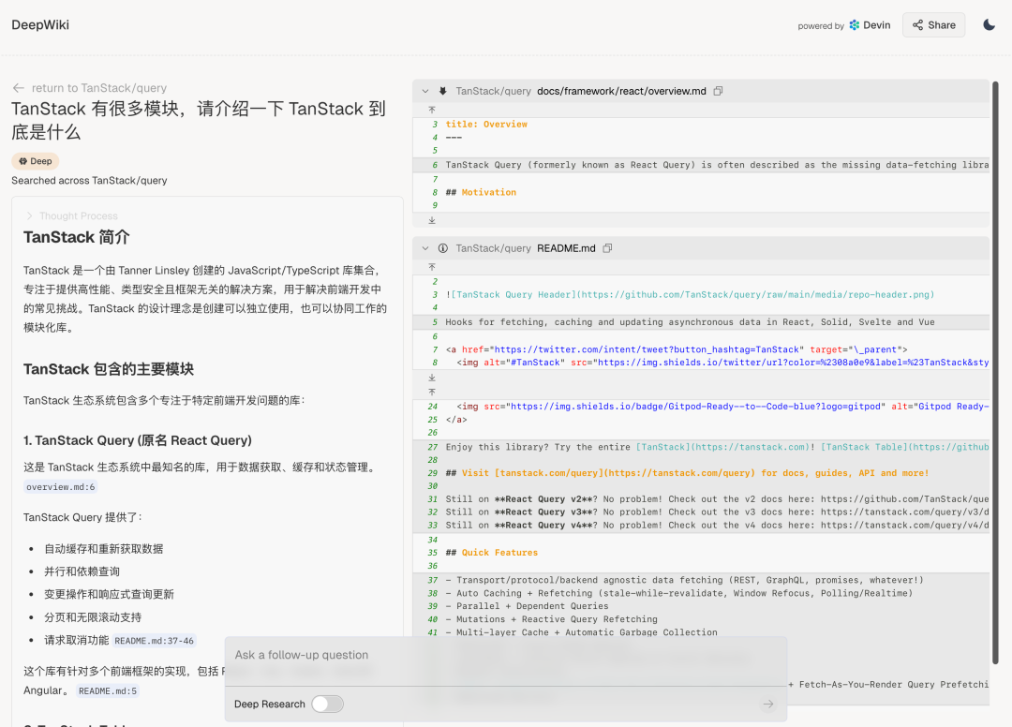Click the GitHub icon beside overview.md path
Screen dimensions: 1012x727
442,92
